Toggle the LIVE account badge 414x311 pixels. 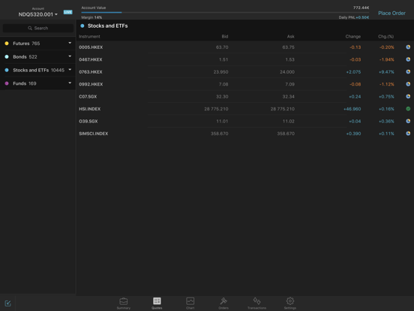(67, 12)
